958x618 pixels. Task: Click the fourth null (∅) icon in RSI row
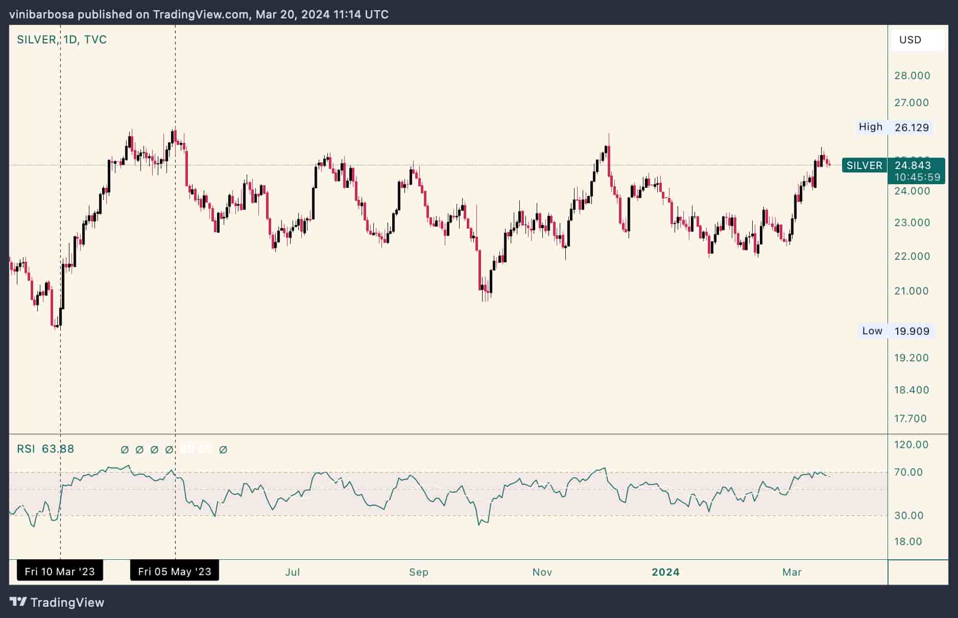(x=170, y=450)
